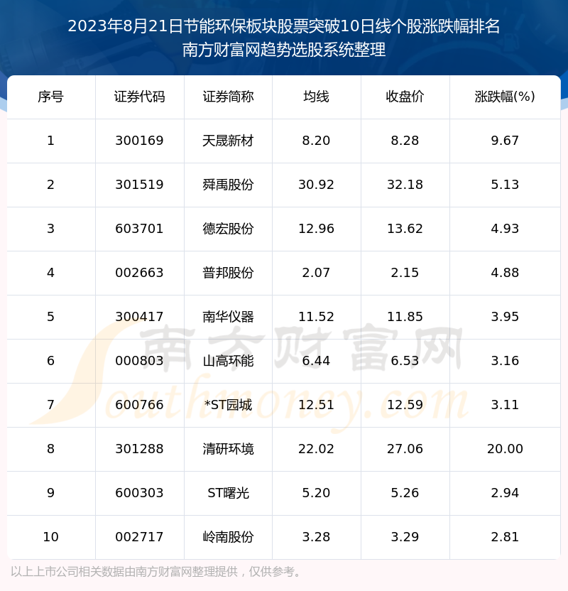
Task: Click closing price 6.53
Action: pos(405,361)
